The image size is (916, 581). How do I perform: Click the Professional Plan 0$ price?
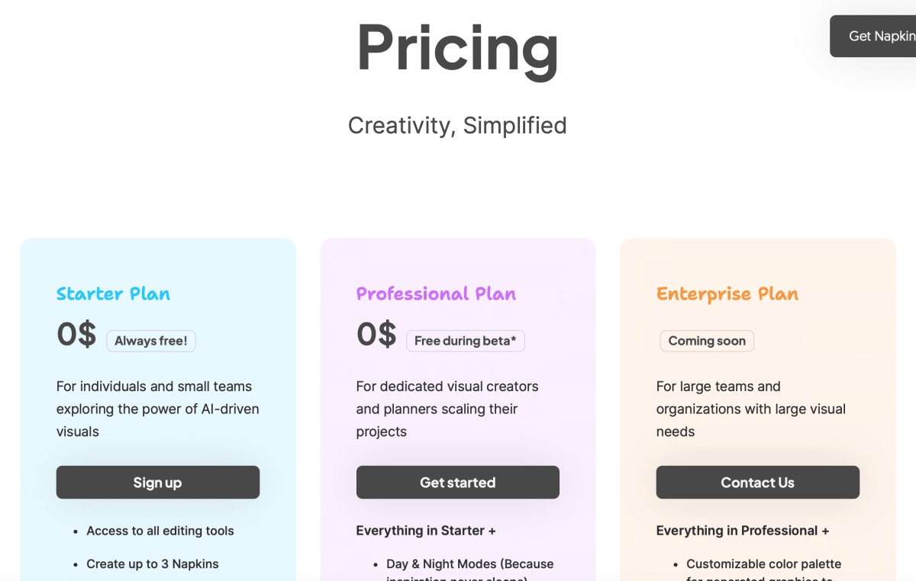pyautogui.click(x=376, y=334)
